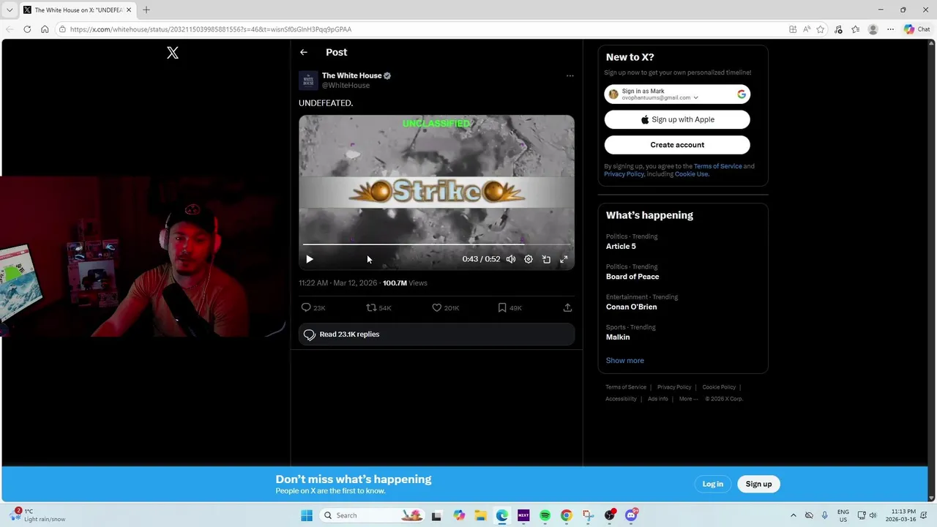Click the Sign up button in the banner
The height and width of the screenshot is (527, 937).
point(758,484)
